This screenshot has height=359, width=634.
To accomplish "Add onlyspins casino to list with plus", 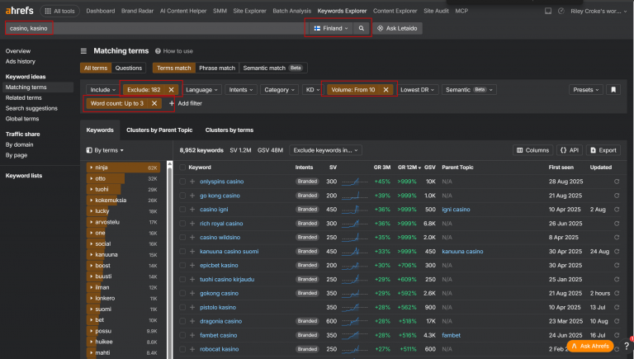I will point(192,182).
